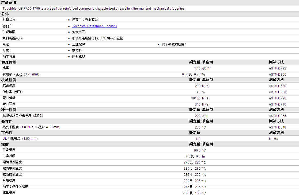299x195 pixels.
Task: Click the '弯曲强度' property label
Action: coord(9,104)
